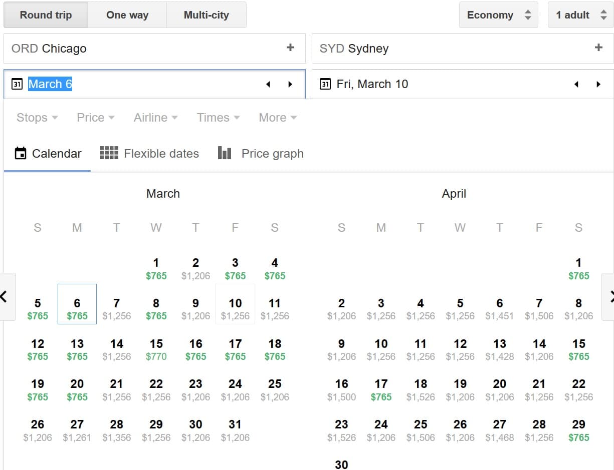Image resolution: width=614 pixels, height=470 pixels.
Task: Open the 1 adult passengers dropdown
Action: pyautogui.click(x=580, y=15)
